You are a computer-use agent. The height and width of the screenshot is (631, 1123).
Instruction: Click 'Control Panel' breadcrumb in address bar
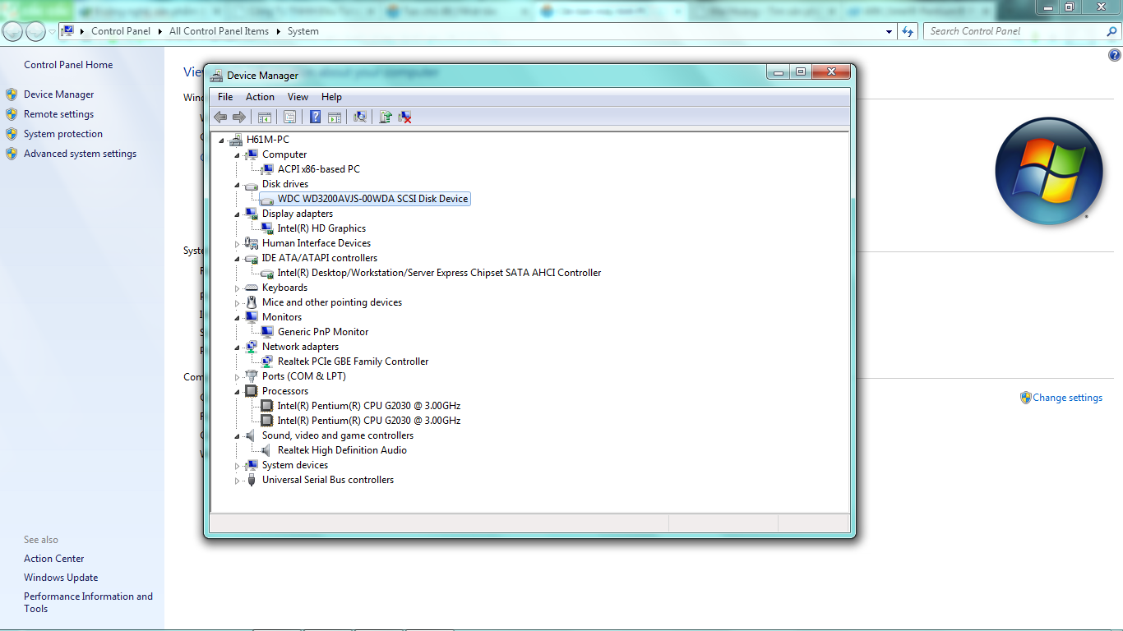121,31
